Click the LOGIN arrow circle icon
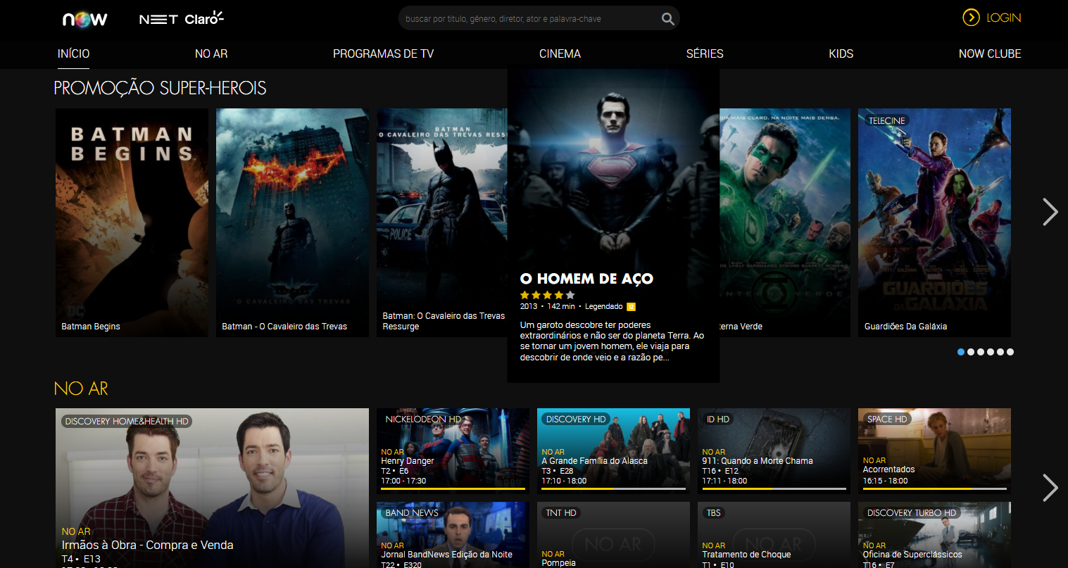Screen dimensions: 1068x568 971,18
